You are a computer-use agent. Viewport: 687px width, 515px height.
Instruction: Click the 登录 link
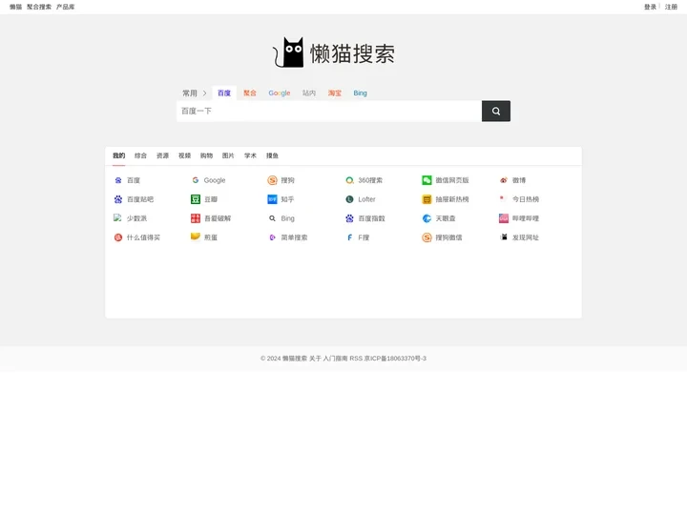[x=650, y=7]
